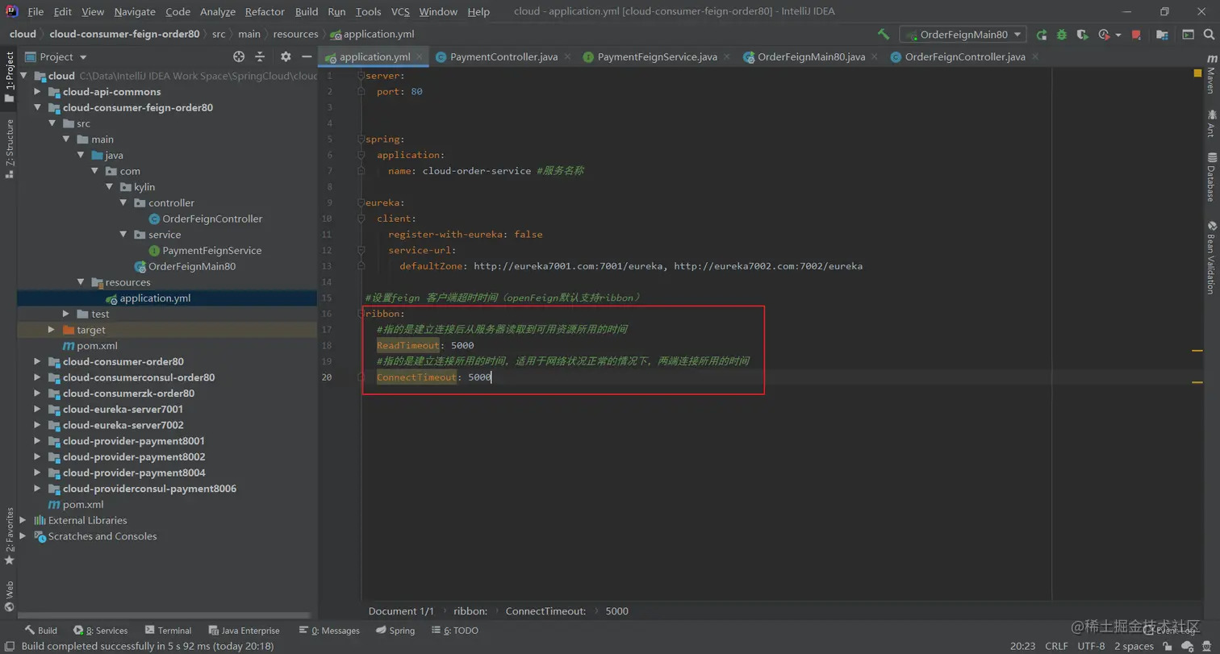This screenshot has height=654, width=1220.
Task: Open the 6: TODO tool window
Action: pyautogui.click(x=454, y=631)
